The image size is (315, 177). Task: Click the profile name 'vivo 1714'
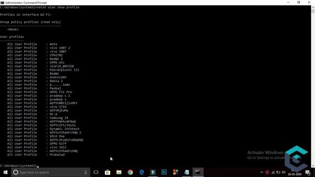pyautogui.click(x=58, y=107)
